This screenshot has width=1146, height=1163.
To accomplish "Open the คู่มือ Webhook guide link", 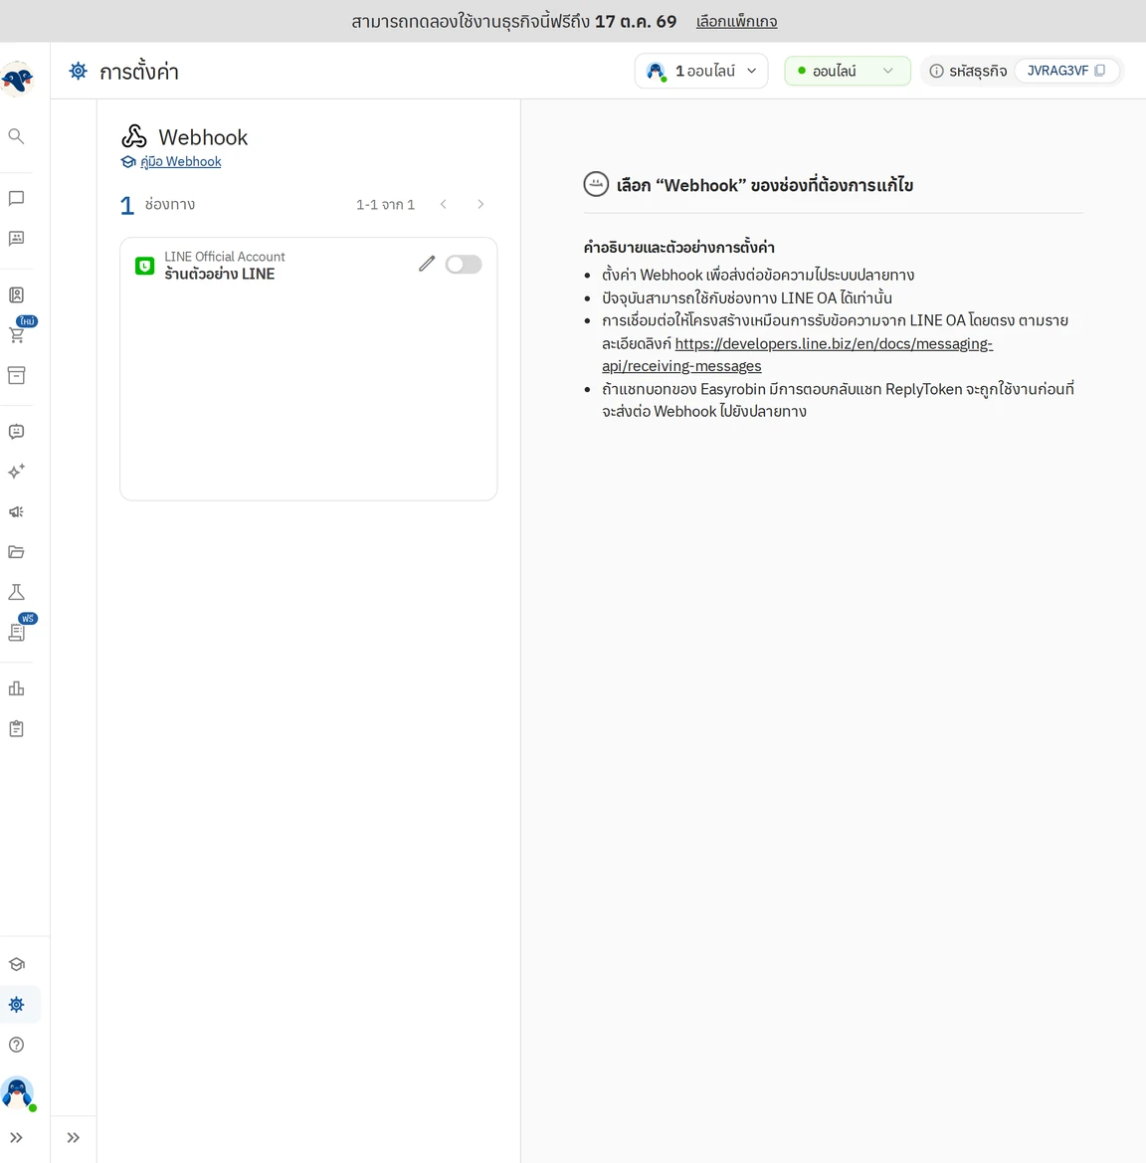I will pos(180,162).
